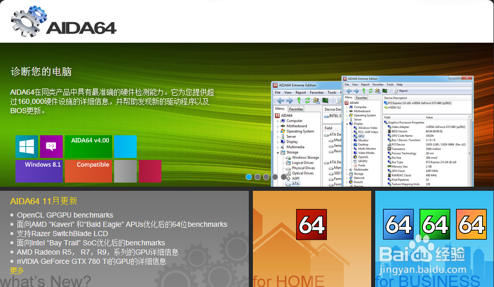Click Back arrow in front AIDA64 window
This screenshot has height=287, width=494.
(x=349, y=91)
